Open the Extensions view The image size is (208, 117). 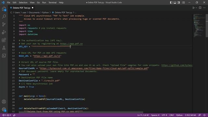[4, 40]
